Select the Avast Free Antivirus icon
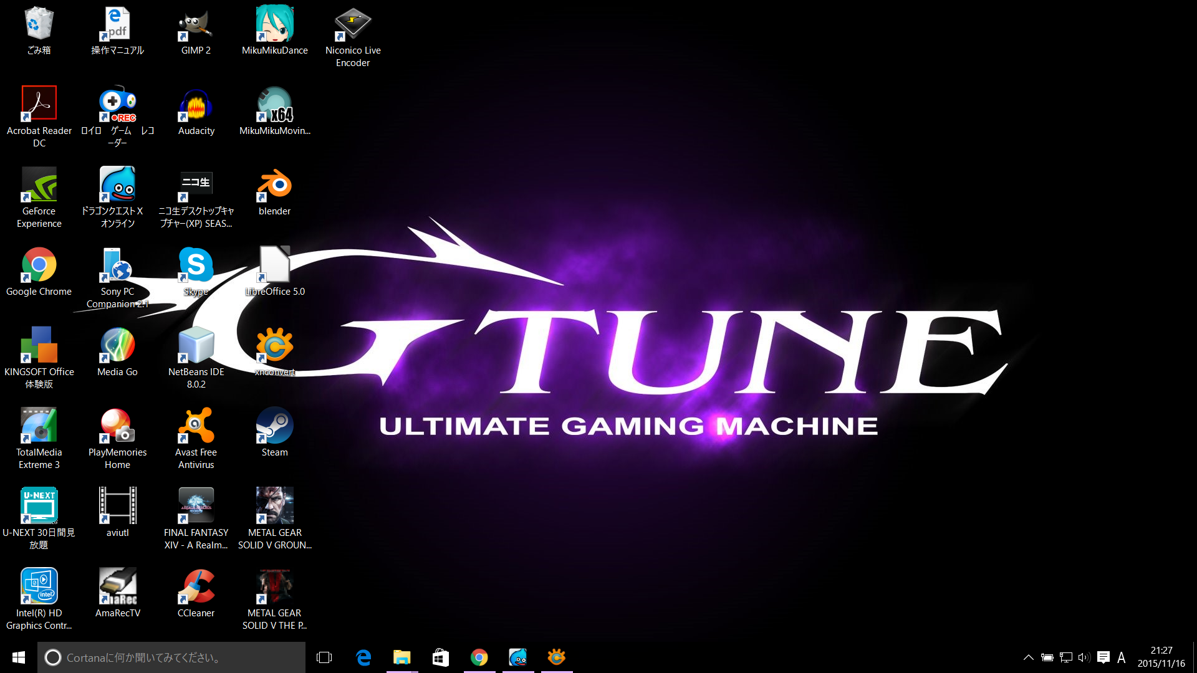This screenshot has height=673, width=1197. point(196,427)
